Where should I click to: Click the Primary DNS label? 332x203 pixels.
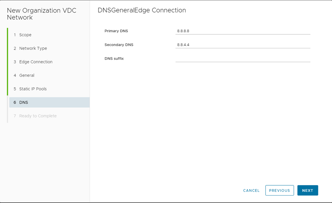click(116, 31)
